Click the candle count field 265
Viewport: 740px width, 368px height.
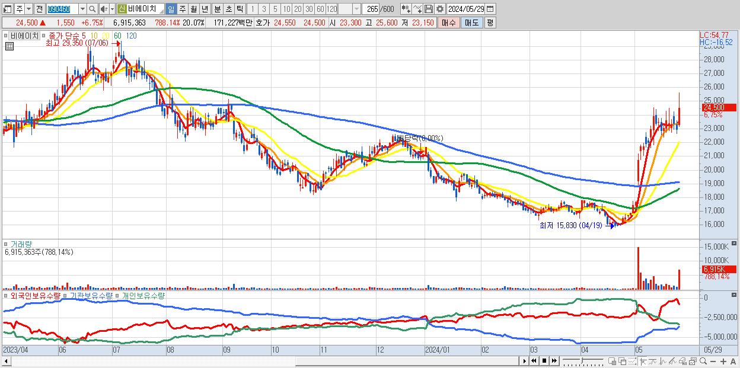point(371,9)
